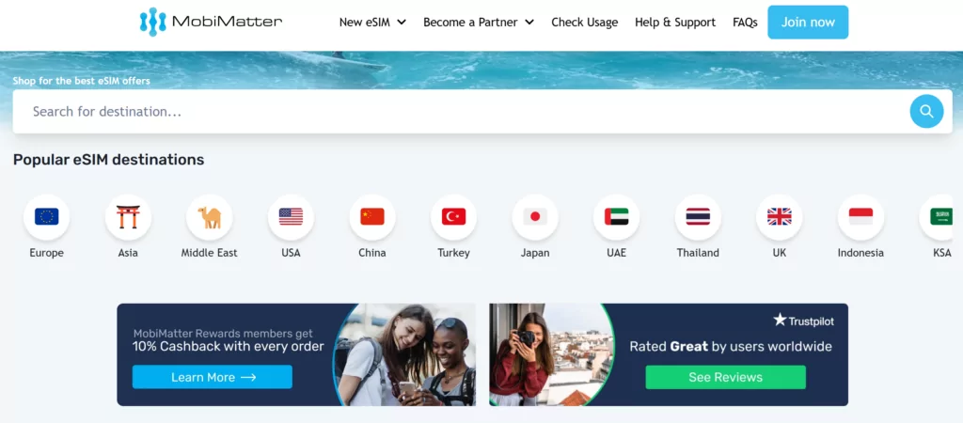
Task: Open the China flag destination
Action: coord(372,217)
